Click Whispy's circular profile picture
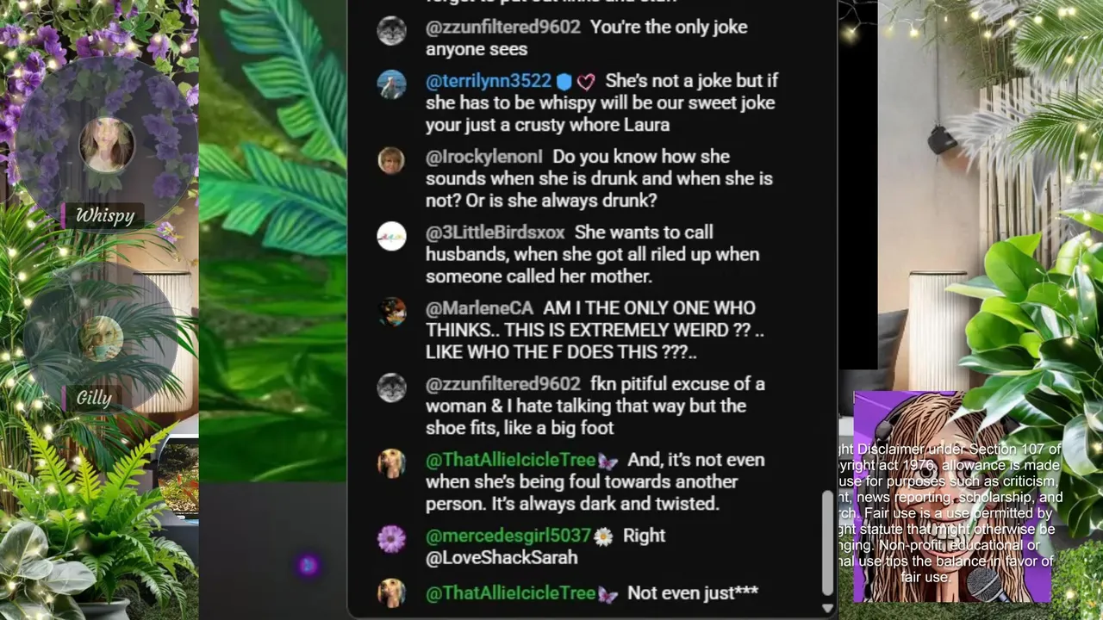The image size is (1103, 620). 106,145
